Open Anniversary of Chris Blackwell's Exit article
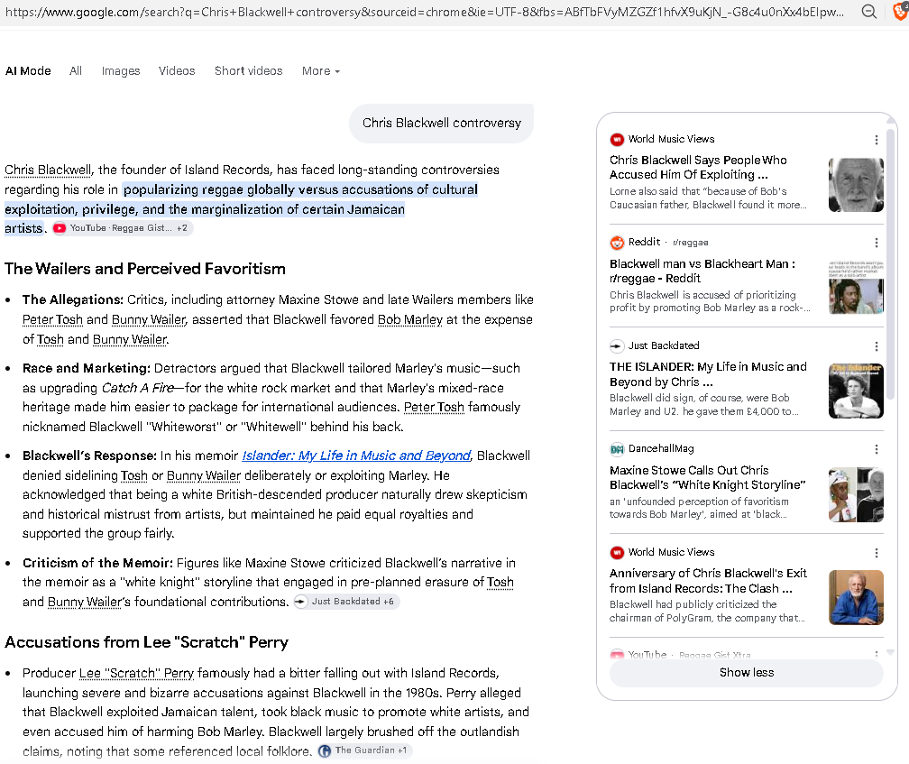The width and height of the screenshot is (909, 764). [708, 581]
